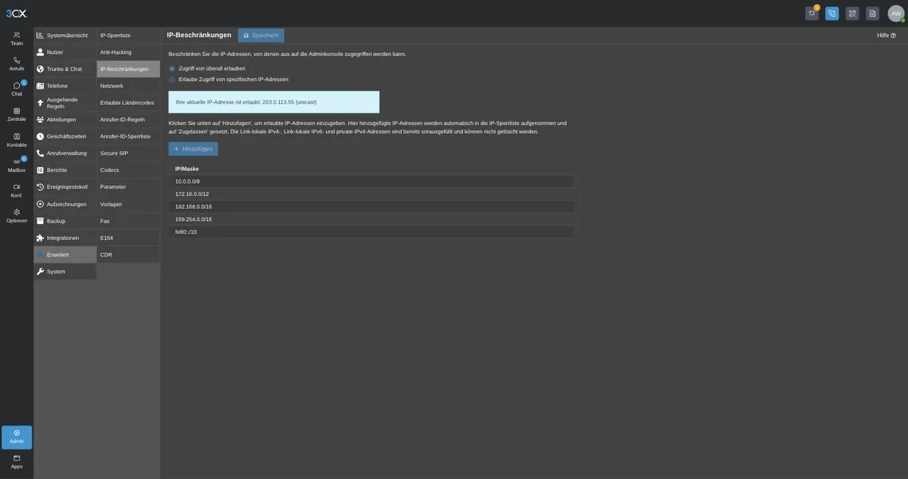This screenshot has height=479, width=908.
Task: Open Trunks & Chat admin menu
Action: coord(65,69)
